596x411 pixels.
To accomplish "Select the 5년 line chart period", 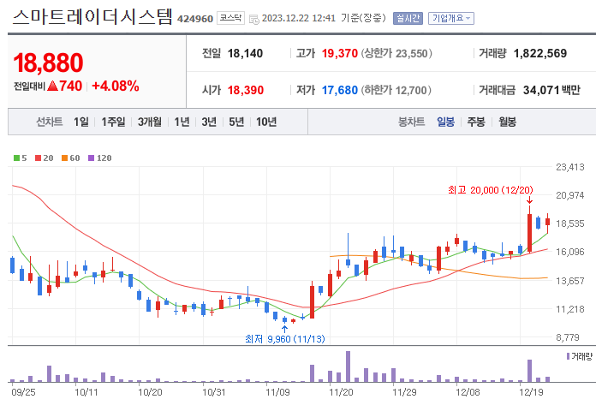I will coord(236,122).
